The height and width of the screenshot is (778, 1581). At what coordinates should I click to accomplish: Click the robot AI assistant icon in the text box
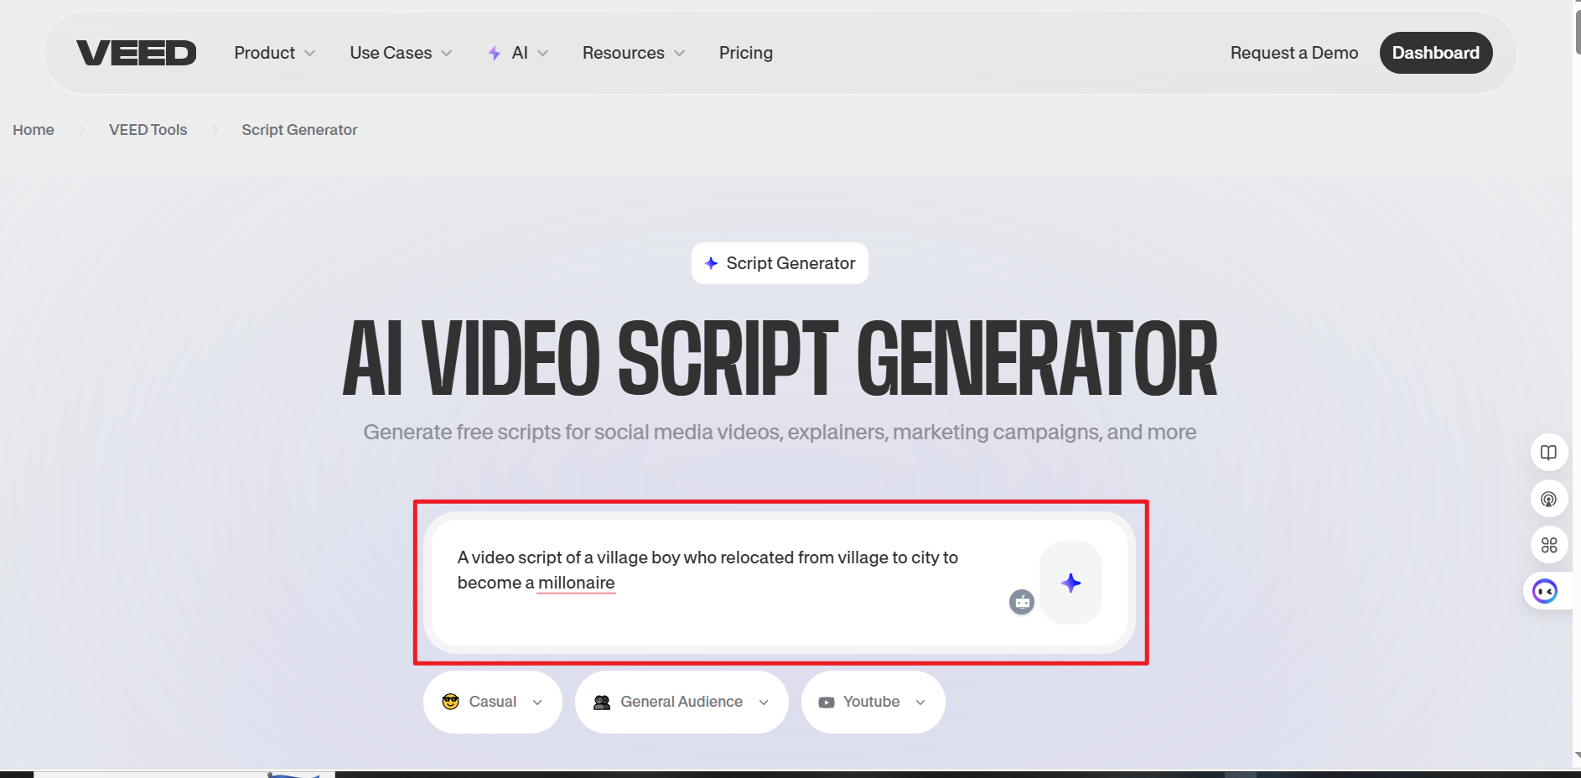pyautogui.click(x=1022, y=602)
